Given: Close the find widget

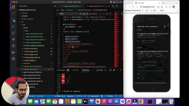Looking at the screenshot, I should point(110,14).
